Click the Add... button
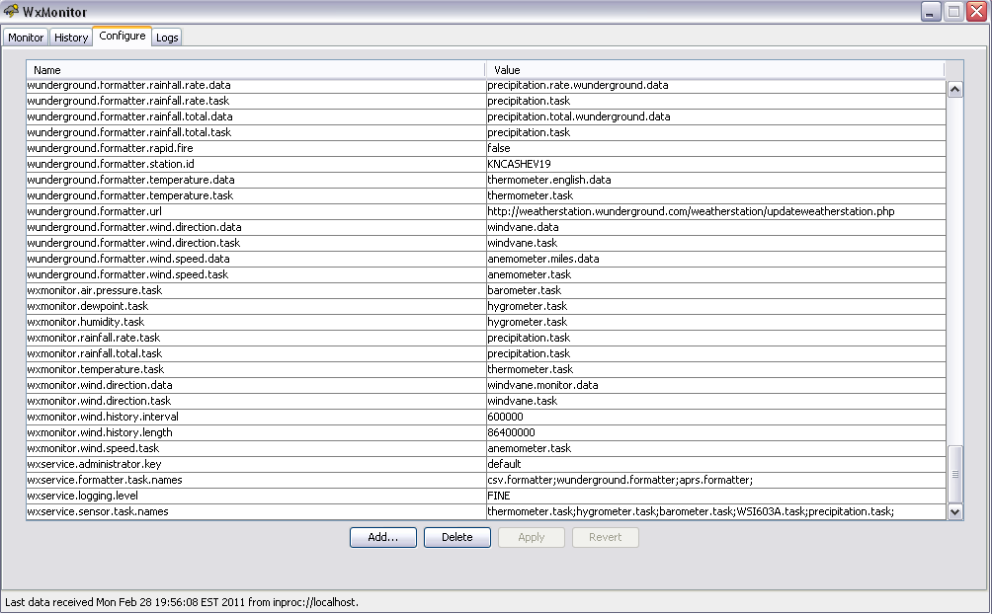This screenshot has width=992, height=614. (x=382, y=537)
